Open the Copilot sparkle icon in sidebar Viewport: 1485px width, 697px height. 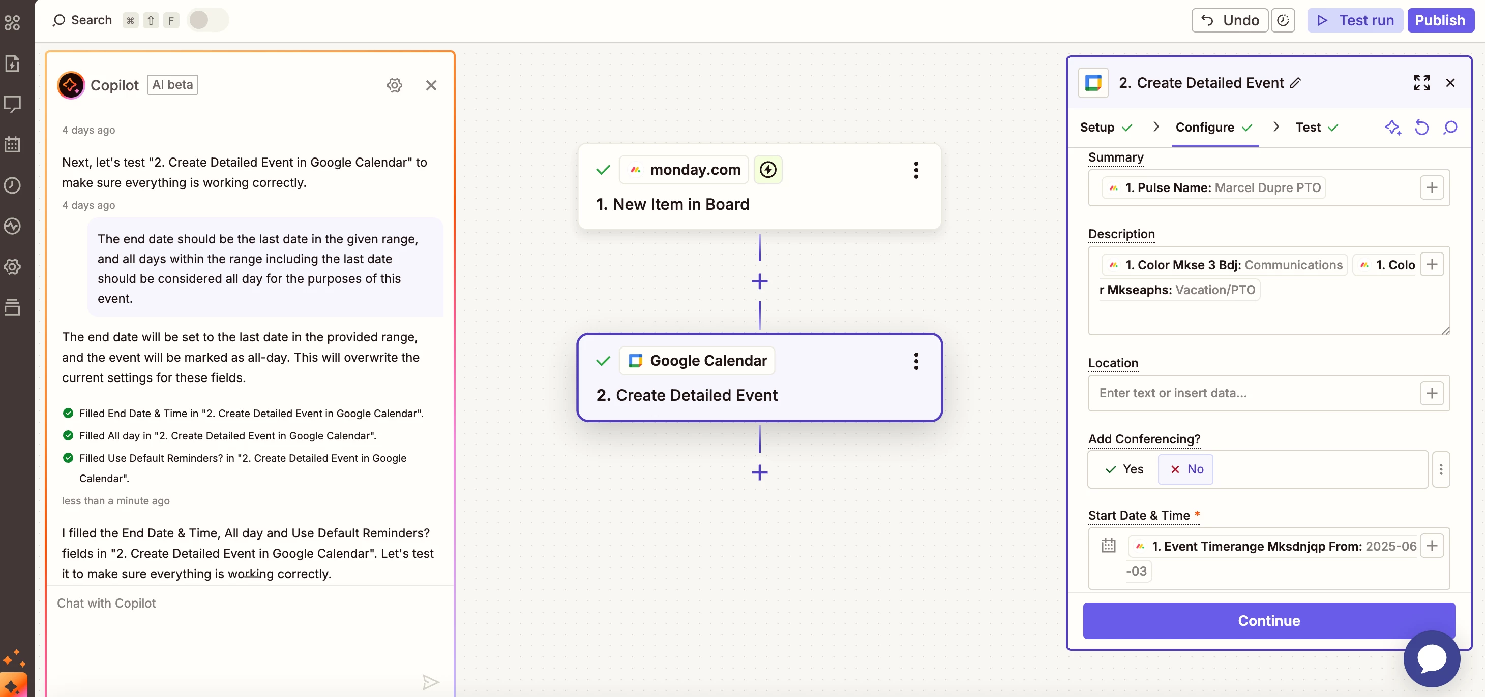[14, 684]
